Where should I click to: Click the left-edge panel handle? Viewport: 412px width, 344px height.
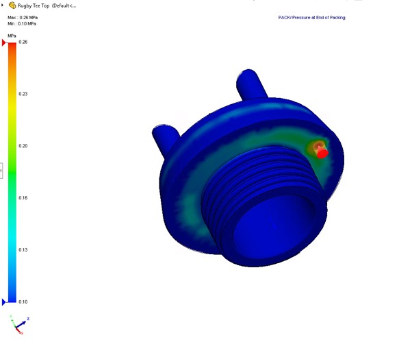click(x=1, y=171)
